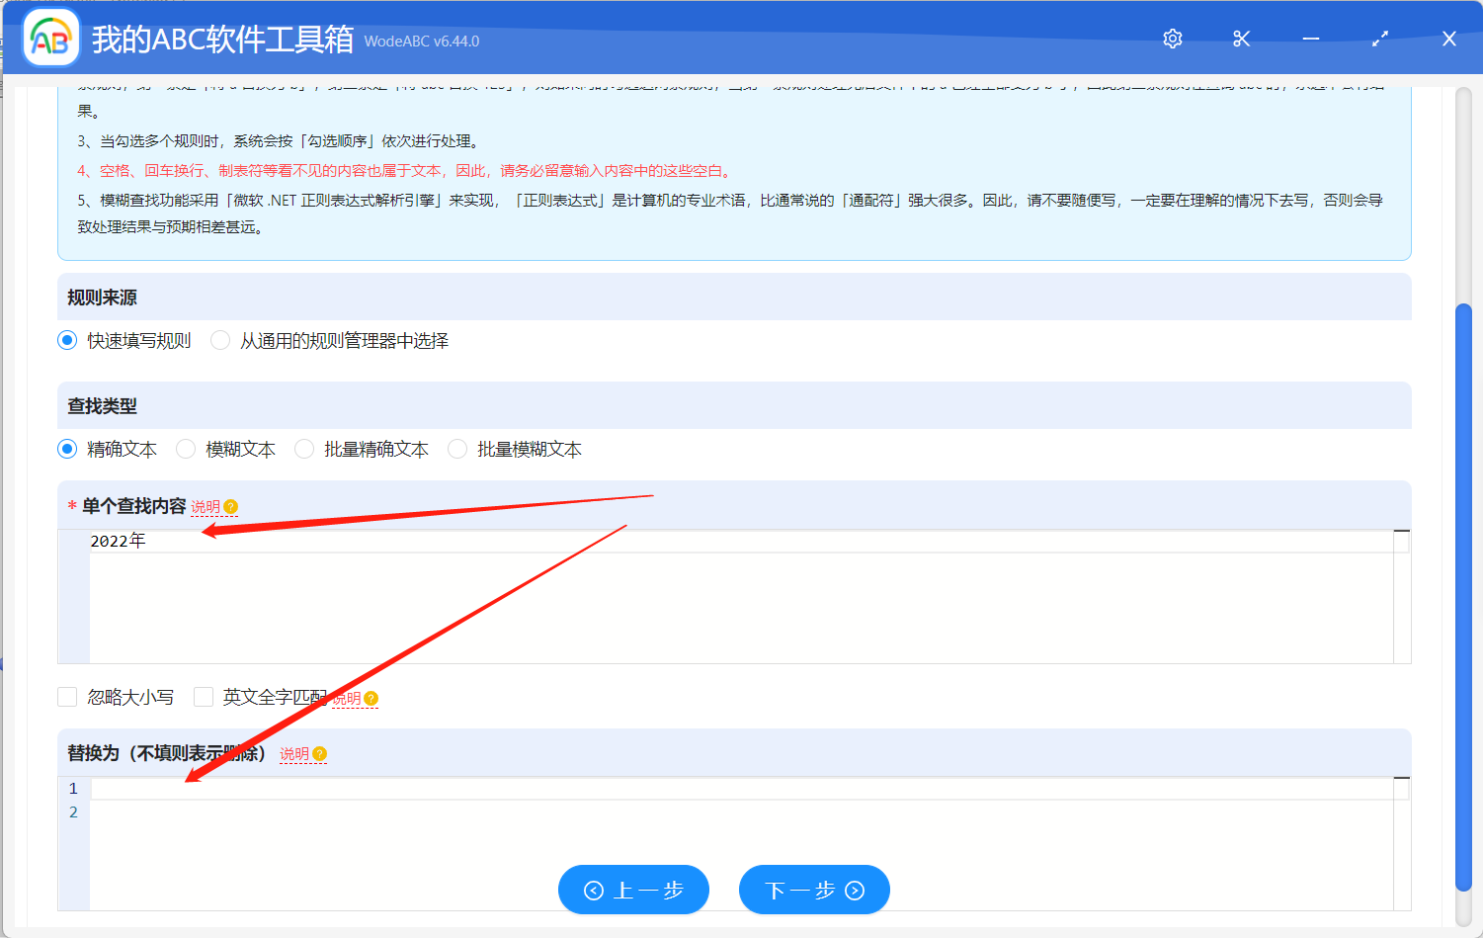Select 批量精确文本 search type
Screen dimensions: 1483x938
304,450
